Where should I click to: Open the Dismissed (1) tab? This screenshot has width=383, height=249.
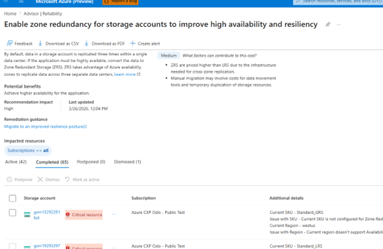(x=128, y=162)
